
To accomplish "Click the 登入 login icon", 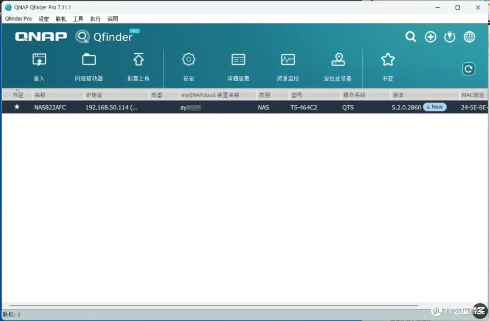I will click(x=39, y=60).
